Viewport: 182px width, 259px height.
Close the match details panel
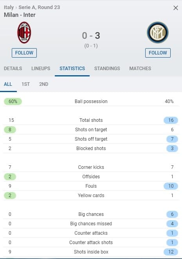[176, 8]
